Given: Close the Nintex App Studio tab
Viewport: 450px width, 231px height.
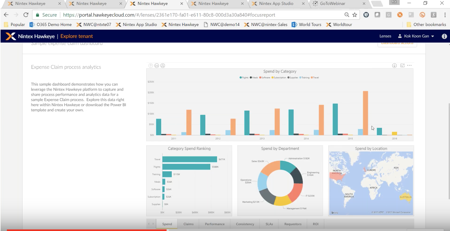Looking at the screenshot, I should pos(303,3).
